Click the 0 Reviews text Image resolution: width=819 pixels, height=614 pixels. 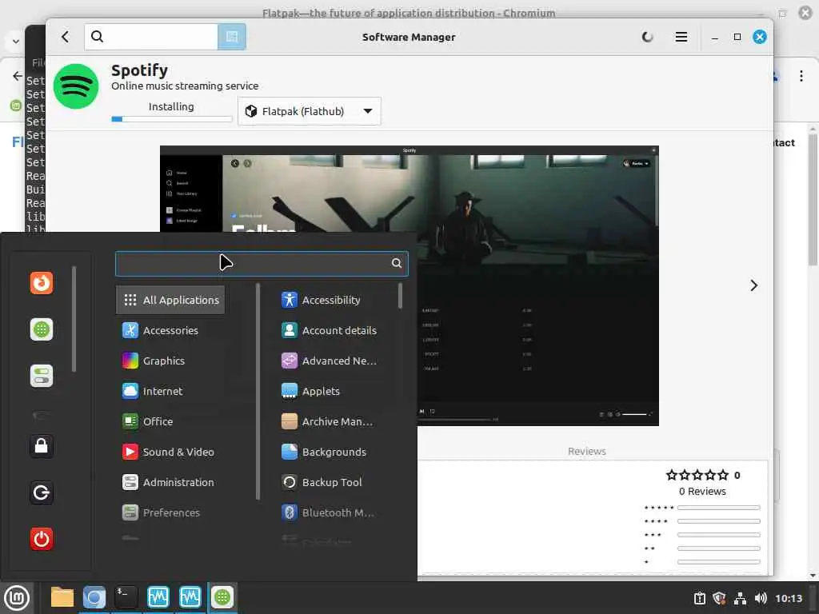[x=702, y=492]
